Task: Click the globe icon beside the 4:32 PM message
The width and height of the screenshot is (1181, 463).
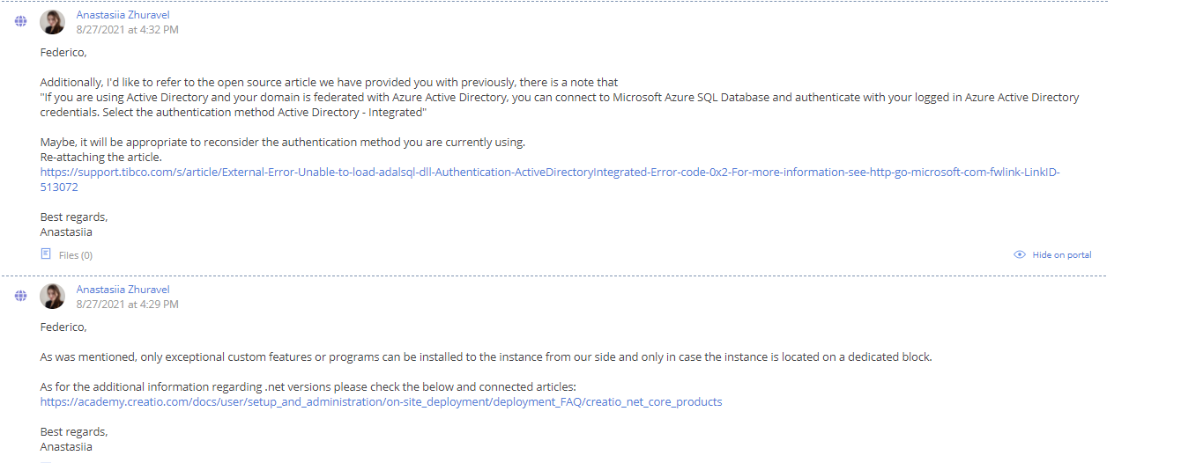Action: point(20,22)
